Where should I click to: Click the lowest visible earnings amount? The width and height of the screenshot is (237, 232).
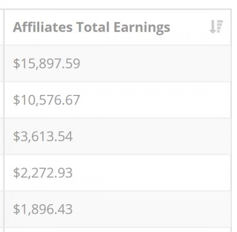click(43, 209)
